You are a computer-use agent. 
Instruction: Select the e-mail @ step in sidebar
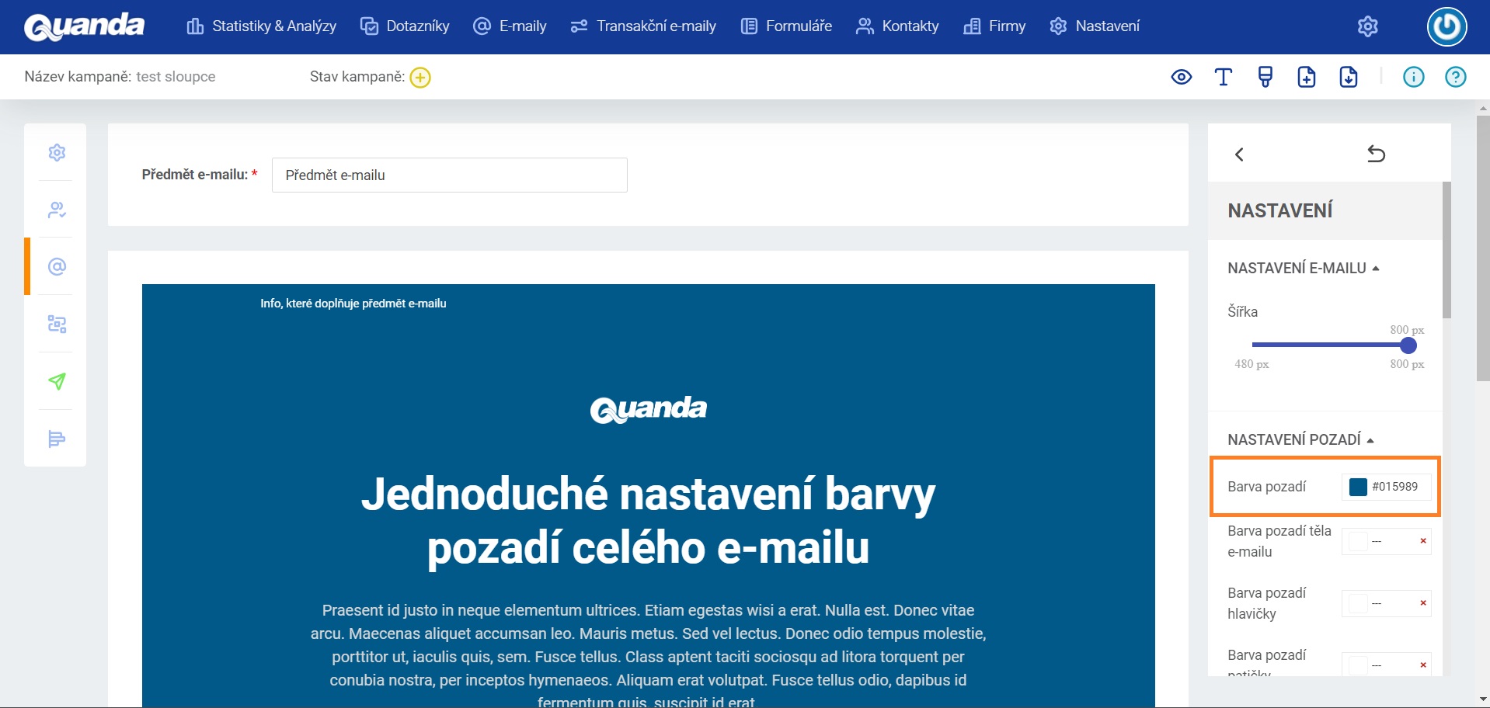[x=57, y=267]
